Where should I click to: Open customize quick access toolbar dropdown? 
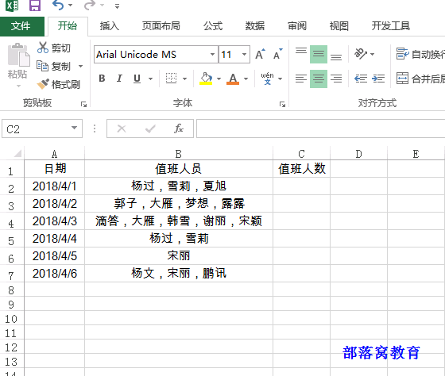117,6
